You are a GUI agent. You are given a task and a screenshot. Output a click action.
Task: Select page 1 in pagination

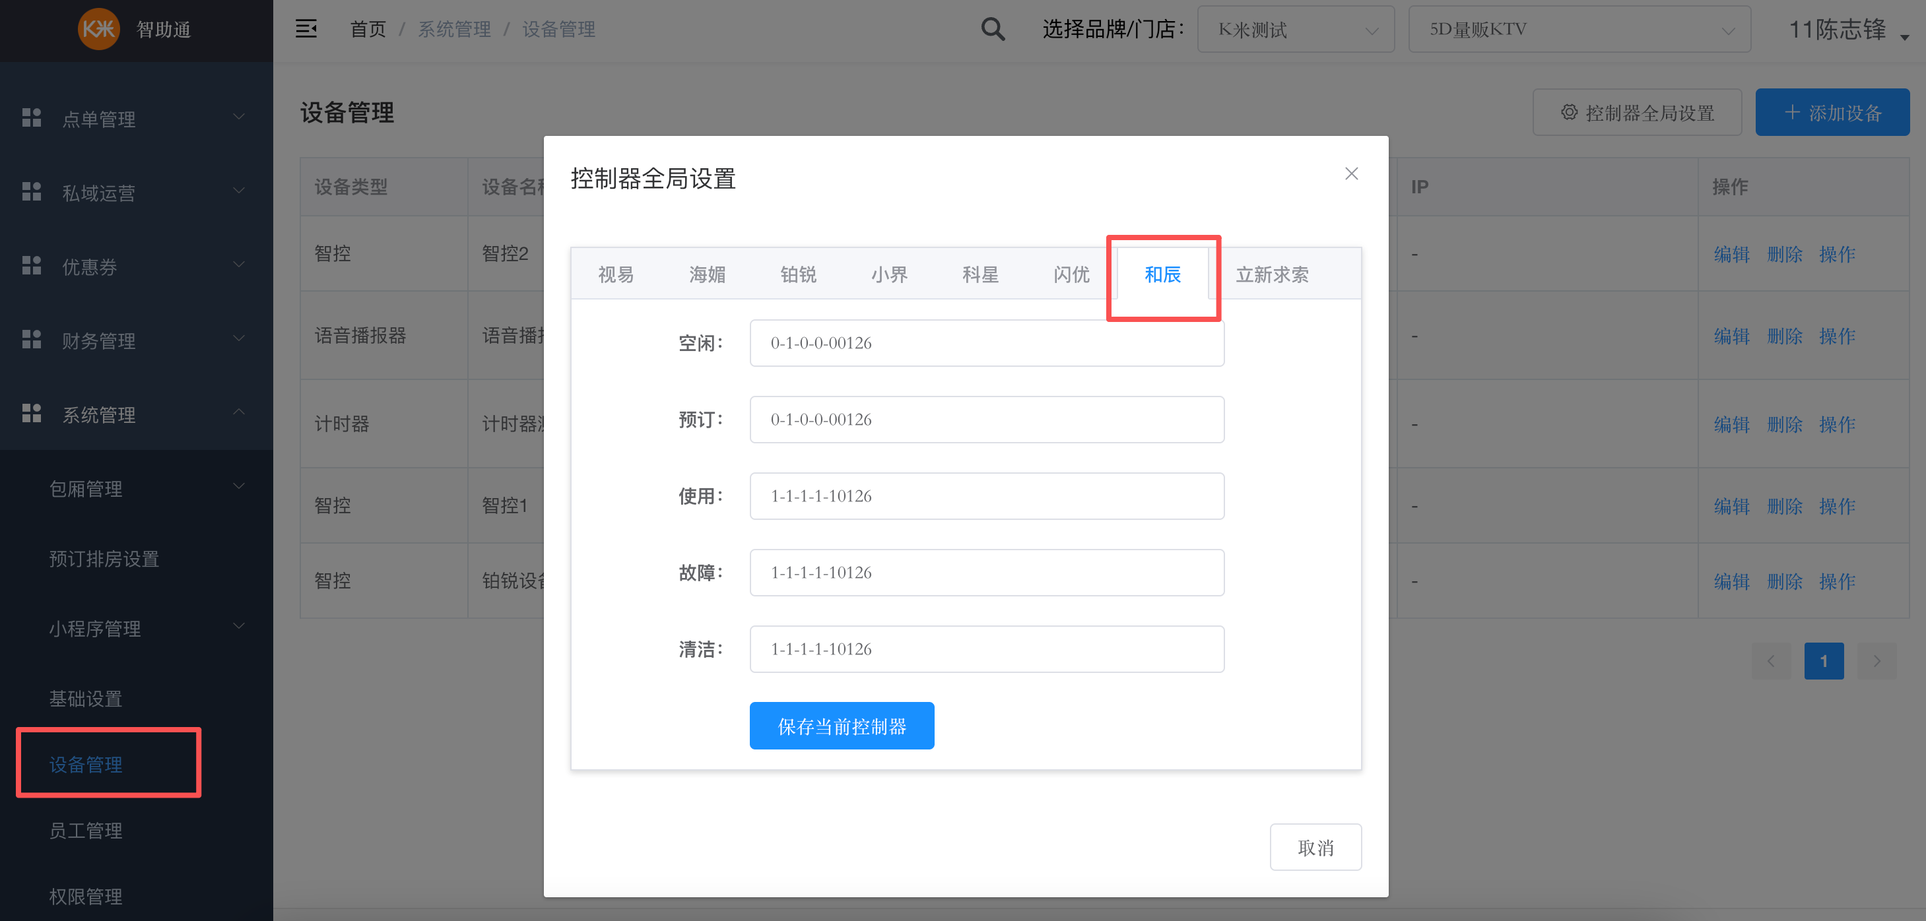coord(1824,661)
